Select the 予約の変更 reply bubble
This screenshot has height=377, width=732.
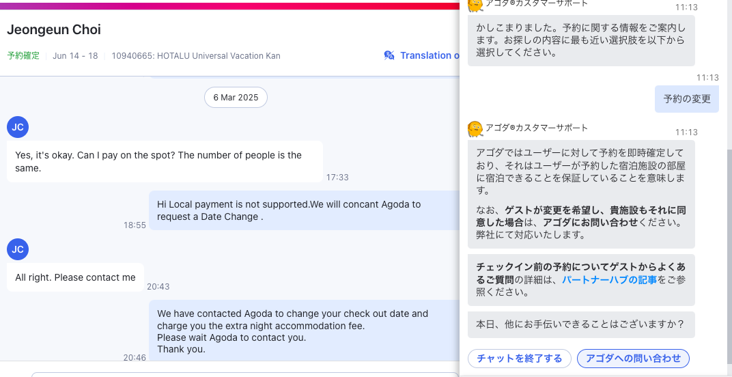coord(687,99)
